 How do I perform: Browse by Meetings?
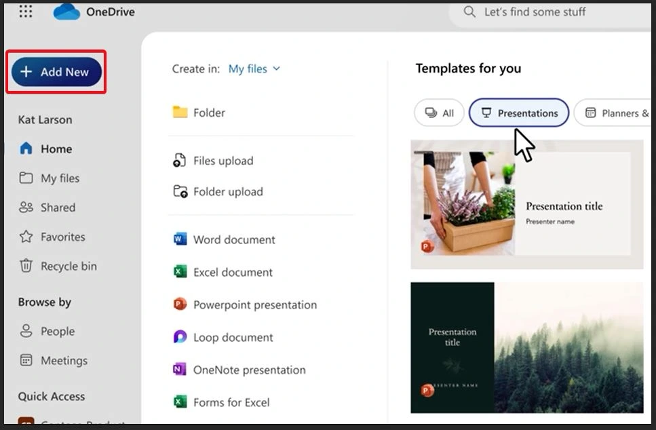tap(53, 361)
